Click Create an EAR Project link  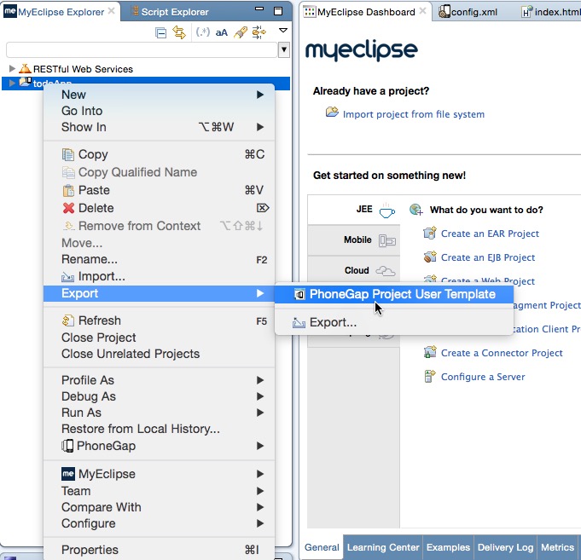click(x=490, y=234)
